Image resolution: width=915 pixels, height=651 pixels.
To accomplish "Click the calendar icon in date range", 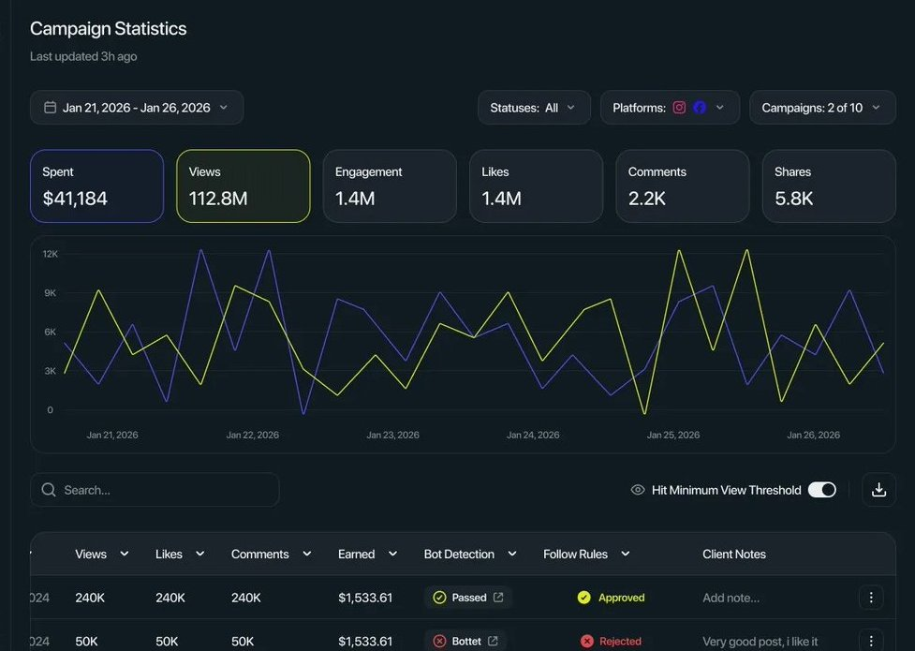I will (51, 108).
